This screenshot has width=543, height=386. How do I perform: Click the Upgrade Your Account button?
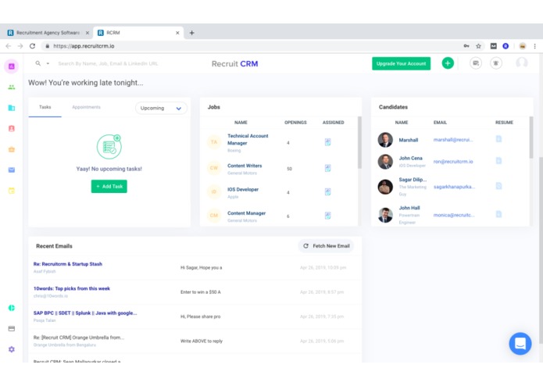tap(401, 64)
